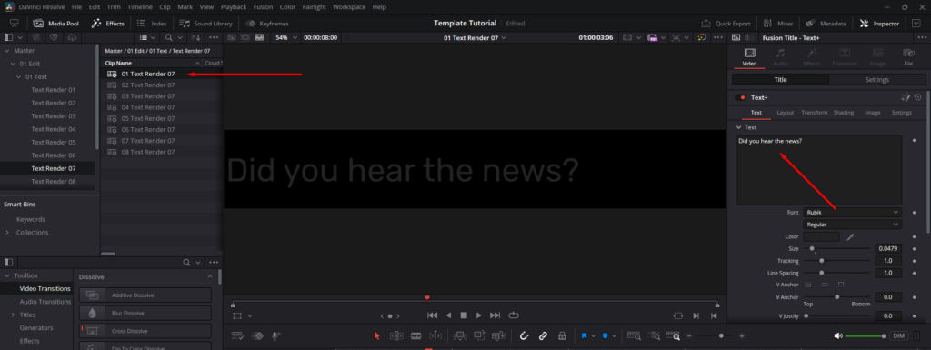Select 04 Text Render 07 clip
The height and width of the screenshot is (350, 931).
coord(148,107)
